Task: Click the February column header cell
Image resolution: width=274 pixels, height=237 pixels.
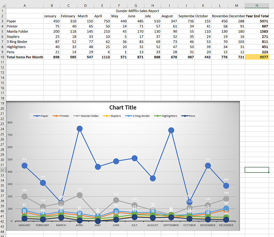Action: (x=68, y=16)
